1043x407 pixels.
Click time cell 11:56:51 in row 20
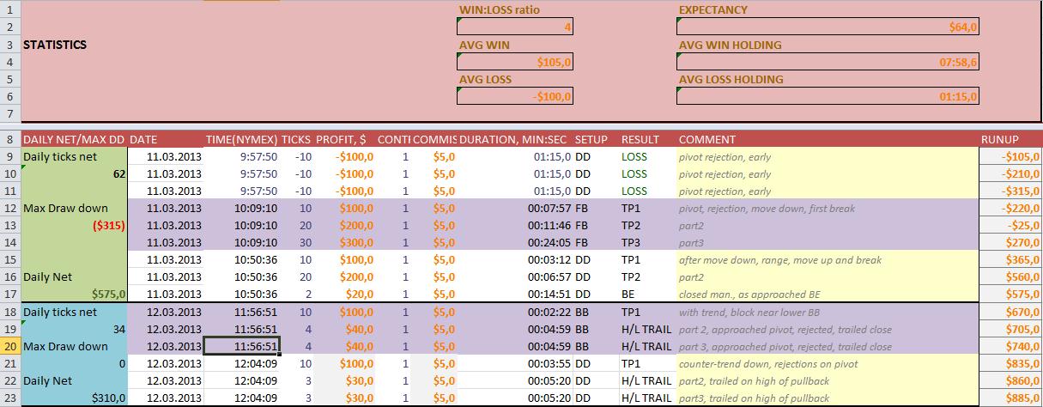coord(241,346)
